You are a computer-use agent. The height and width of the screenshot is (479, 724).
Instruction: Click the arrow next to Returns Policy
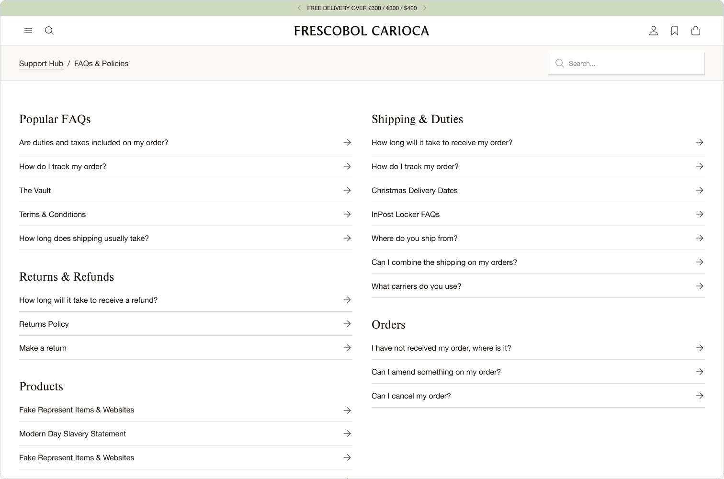click(347, 324)
